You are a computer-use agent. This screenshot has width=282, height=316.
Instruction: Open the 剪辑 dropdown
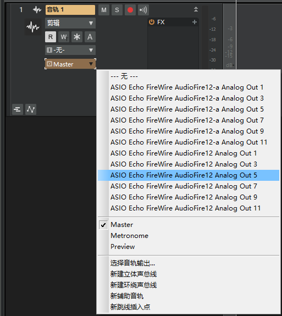pyautogui.click(x=70, y=23)
